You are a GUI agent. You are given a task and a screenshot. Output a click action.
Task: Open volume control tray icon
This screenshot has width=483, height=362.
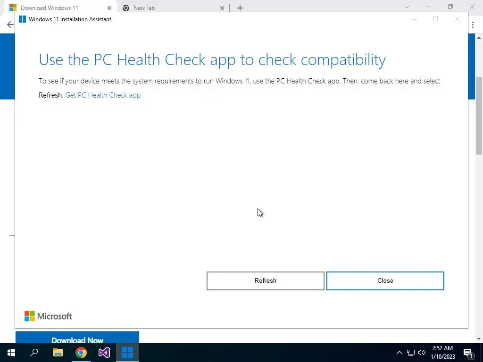coord(422,353)
